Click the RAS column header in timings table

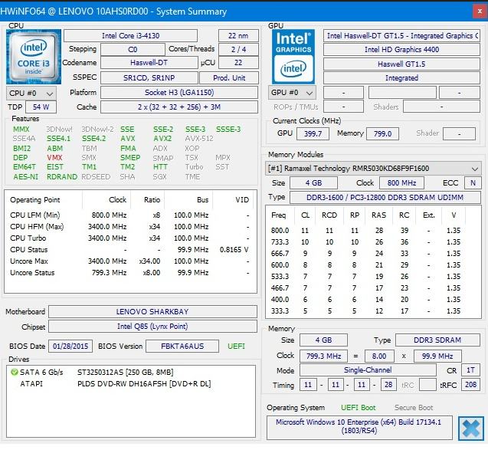378,215
